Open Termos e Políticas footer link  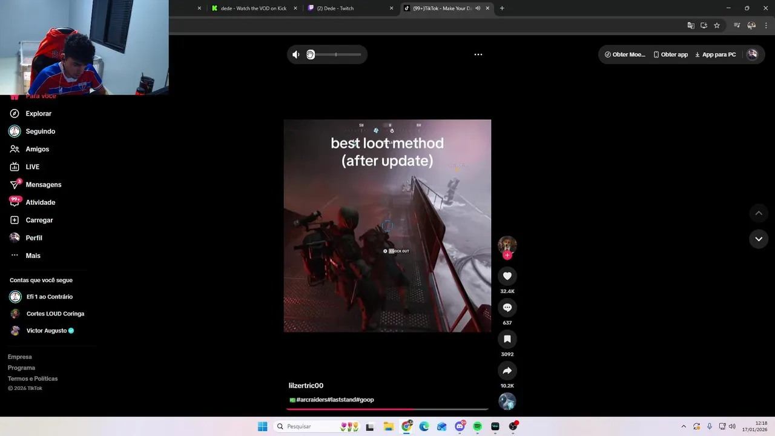[33, 378]
